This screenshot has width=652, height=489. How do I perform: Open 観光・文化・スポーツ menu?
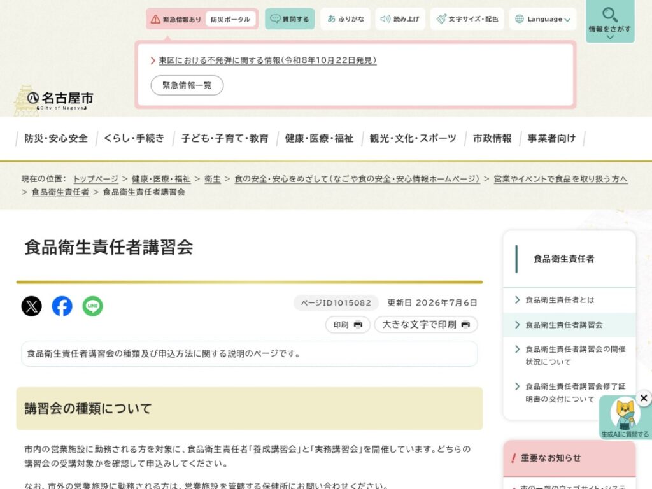(x=413, y=138)
